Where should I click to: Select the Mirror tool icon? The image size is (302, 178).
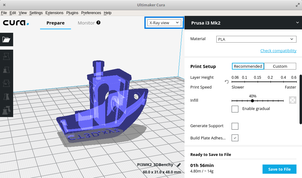[6, 97]
